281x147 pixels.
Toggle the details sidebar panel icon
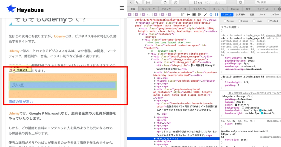217,15
